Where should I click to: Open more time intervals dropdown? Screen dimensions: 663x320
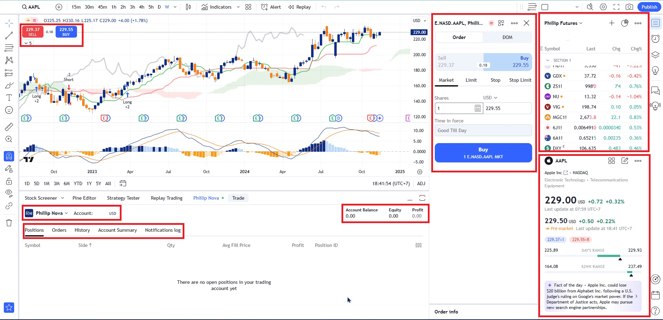pos(175,7)
